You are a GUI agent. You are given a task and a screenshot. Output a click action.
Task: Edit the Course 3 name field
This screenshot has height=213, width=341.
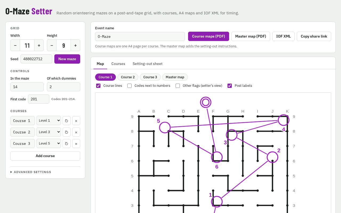point(23,144)
